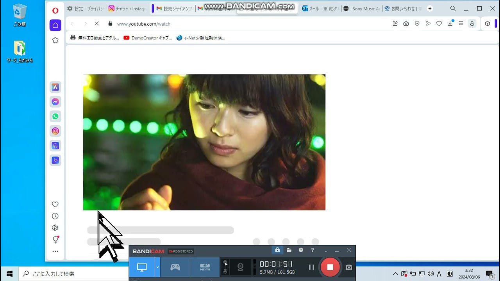Viewport: 500px width, 281px height.
Task: Toggle Bandicam microphone recording
Action: 225,271
